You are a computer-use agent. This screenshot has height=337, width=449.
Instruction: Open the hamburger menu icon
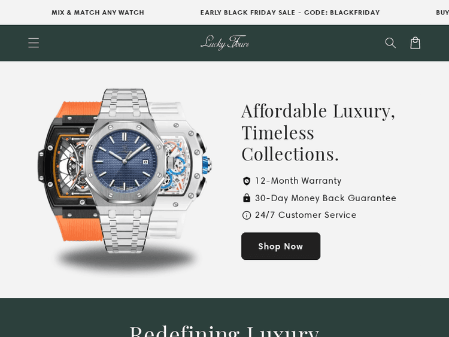click(34, 43)
